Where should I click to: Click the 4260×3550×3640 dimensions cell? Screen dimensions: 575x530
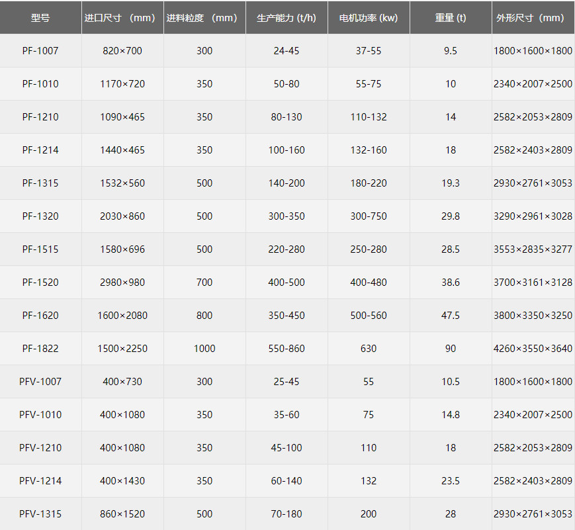(x=533, y=349)
